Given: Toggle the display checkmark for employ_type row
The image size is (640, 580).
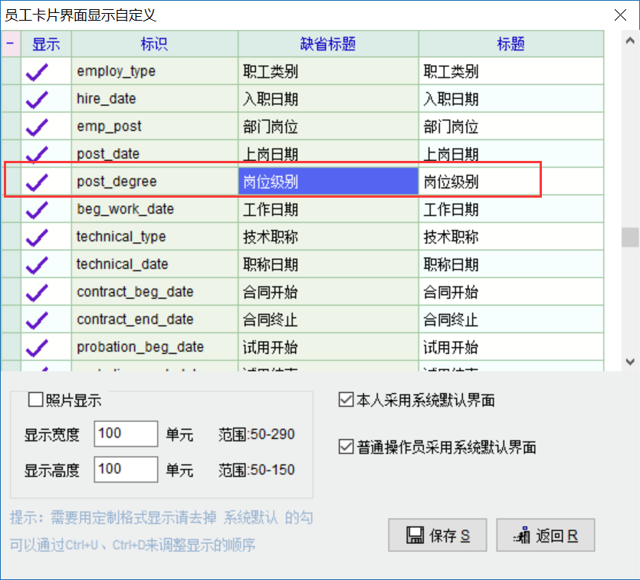Looking at the screenshot, I should point(37,72).
